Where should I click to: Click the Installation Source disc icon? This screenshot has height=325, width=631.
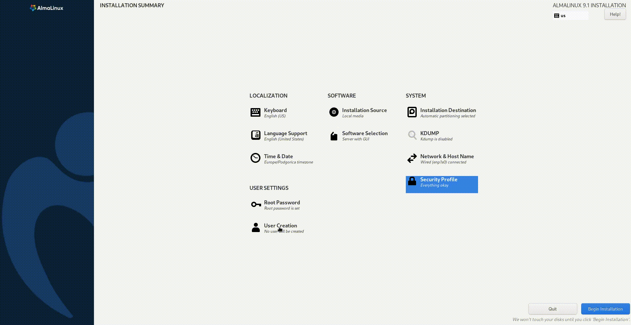[334, 112]
